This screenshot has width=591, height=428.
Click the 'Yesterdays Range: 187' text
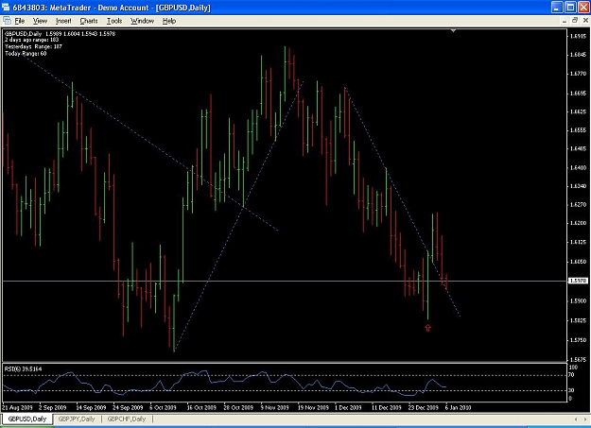click(33, 46)
